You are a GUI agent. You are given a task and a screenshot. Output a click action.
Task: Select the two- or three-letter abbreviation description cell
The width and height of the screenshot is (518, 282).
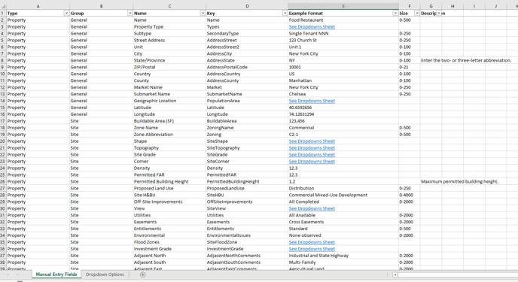click(466, 60)
